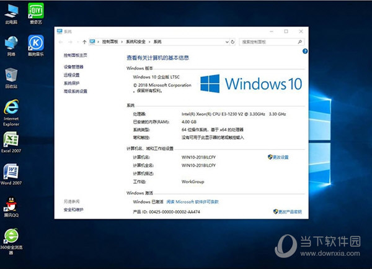
Task: Click the 4.00 GB RAM value
Action: [x=189, y=122]
